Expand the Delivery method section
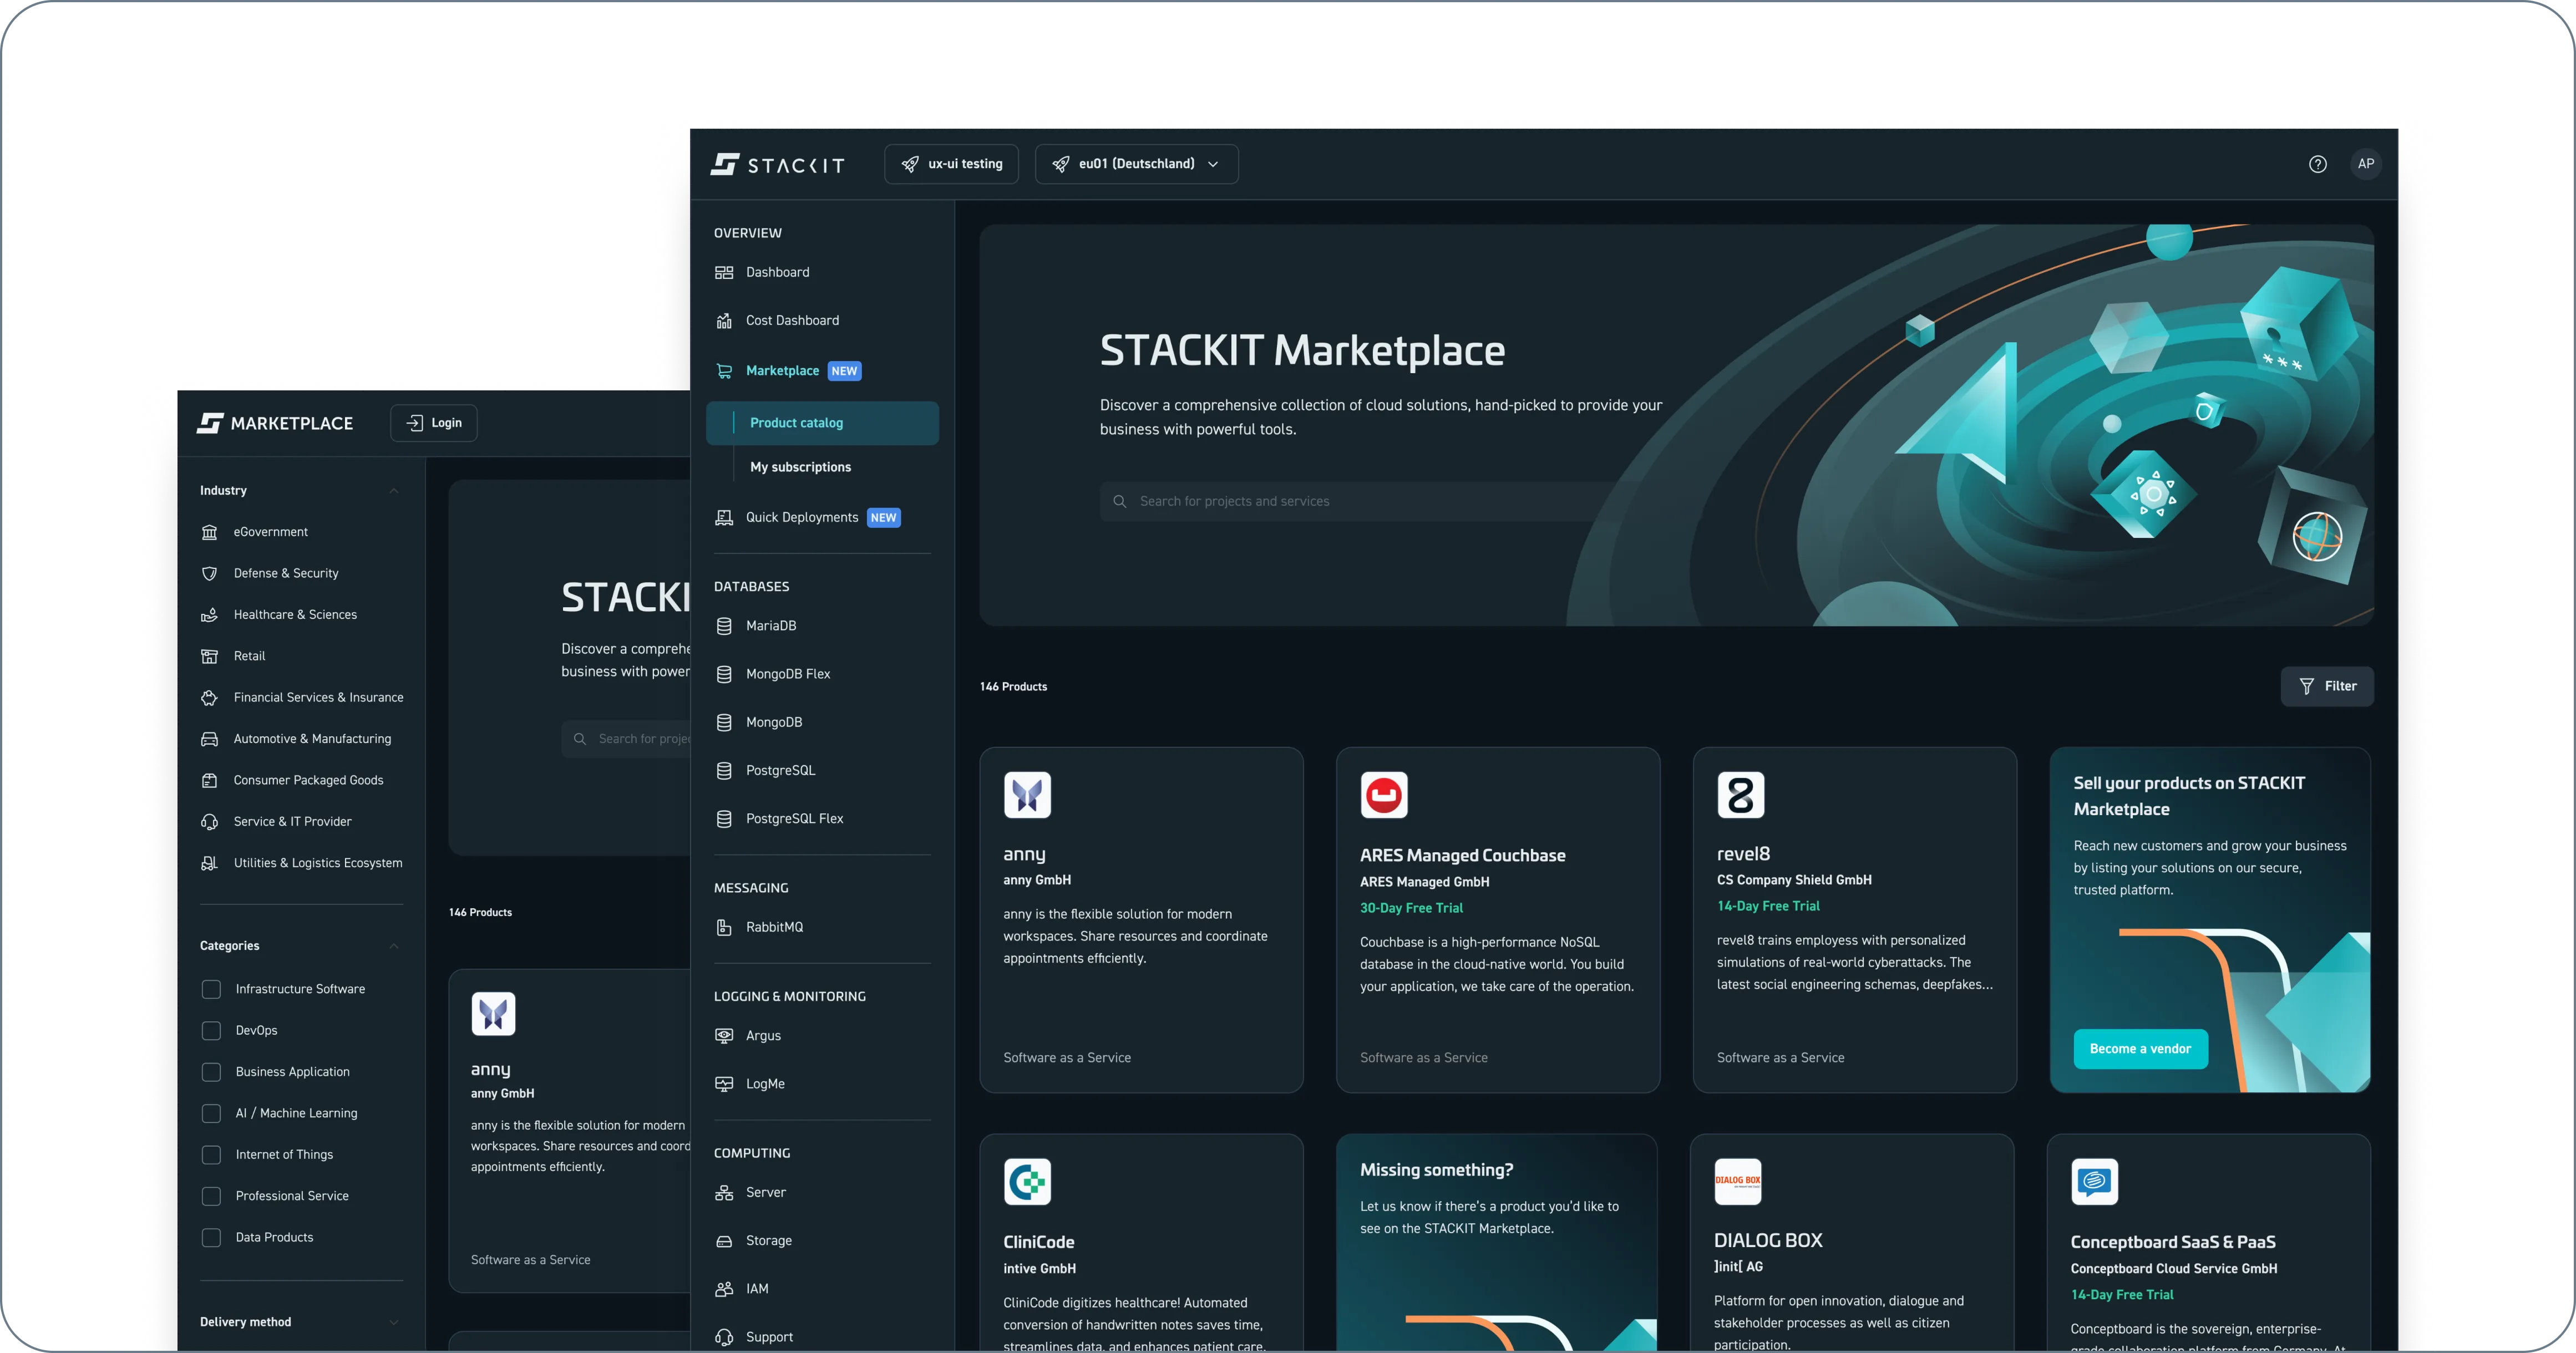 (x=394, y=1322)
